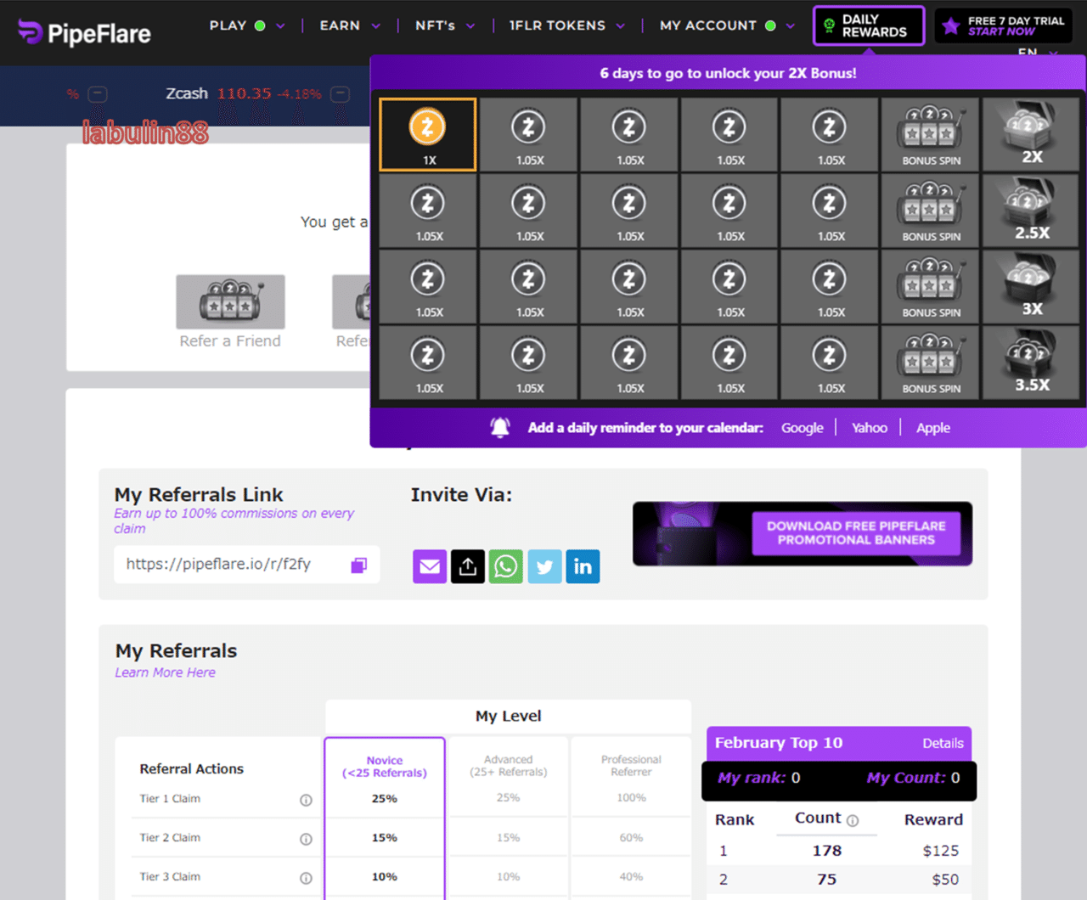1087x900 pixels.
Task: Click the Bonus Spin tile beside 2.5X chest
Action: click(931, 211)
